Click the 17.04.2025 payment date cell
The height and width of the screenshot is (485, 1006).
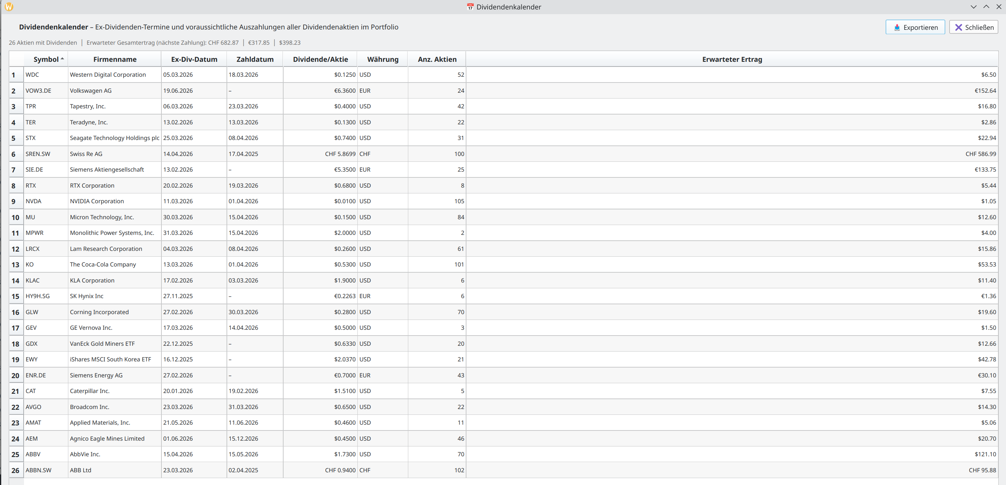pos(255,154)
